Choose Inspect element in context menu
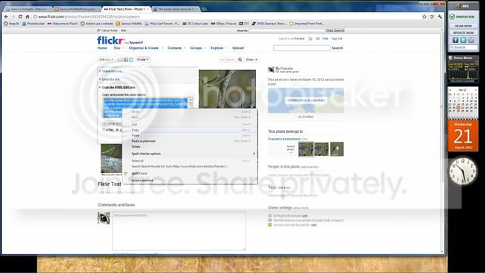485x273 pixels. coord(190,180)
